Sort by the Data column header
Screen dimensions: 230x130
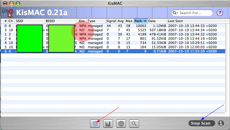[x=157, y=21]
